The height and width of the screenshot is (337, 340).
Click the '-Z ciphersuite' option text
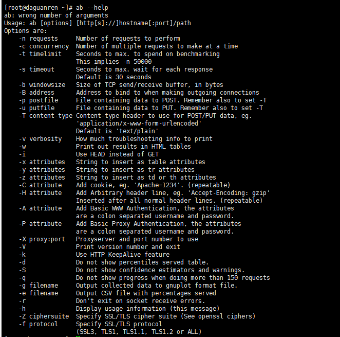44,316
